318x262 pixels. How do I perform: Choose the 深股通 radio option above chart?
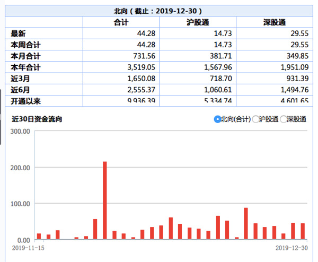pos(284,119)
